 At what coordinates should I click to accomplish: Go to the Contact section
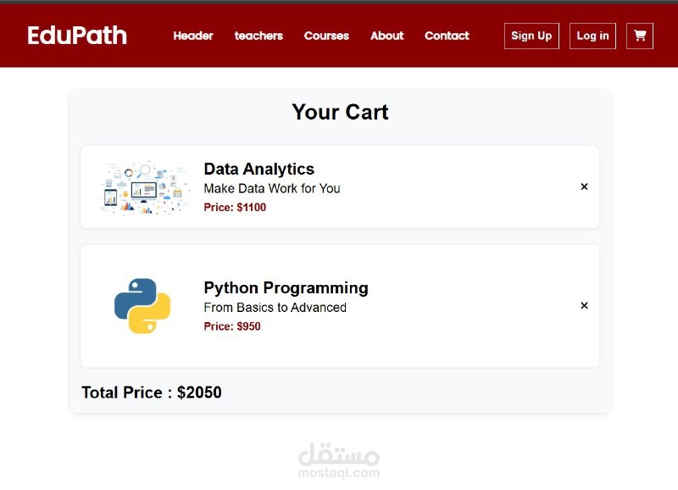pyautogui.click(x=447, y=36)
